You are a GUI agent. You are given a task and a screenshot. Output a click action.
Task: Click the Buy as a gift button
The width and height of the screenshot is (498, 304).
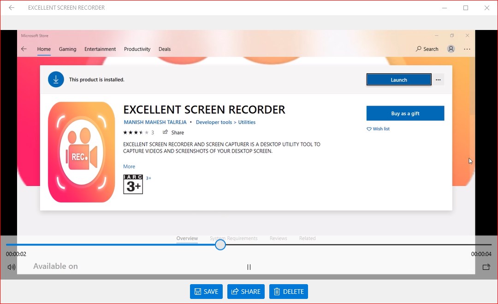[x=405, y=113]
